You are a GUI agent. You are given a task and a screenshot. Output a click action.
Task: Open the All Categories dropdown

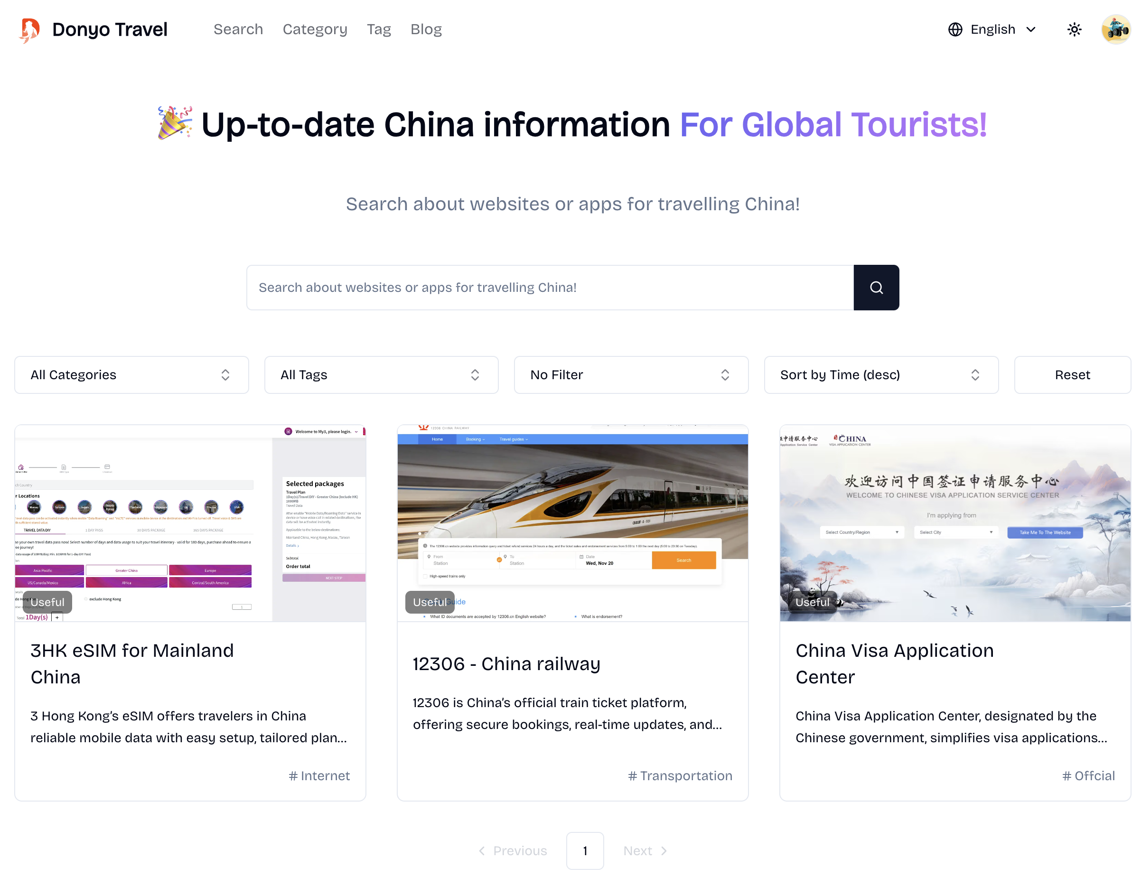(x=131, y=375)
